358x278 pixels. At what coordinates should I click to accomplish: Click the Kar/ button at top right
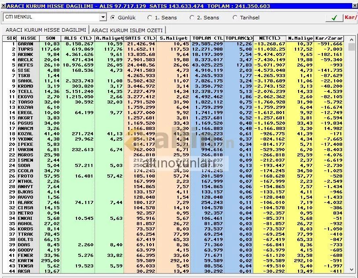point(351,17)
